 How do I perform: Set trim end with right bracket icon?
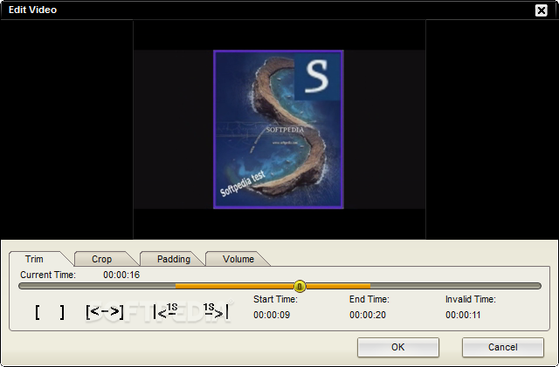coord(62,313)
